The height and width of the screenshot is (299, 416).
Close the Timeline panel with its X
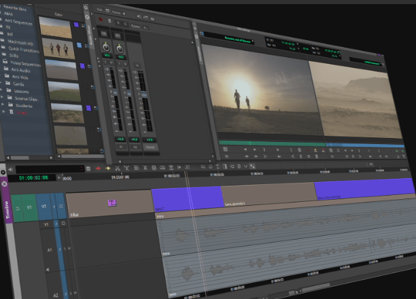point(4,183)
